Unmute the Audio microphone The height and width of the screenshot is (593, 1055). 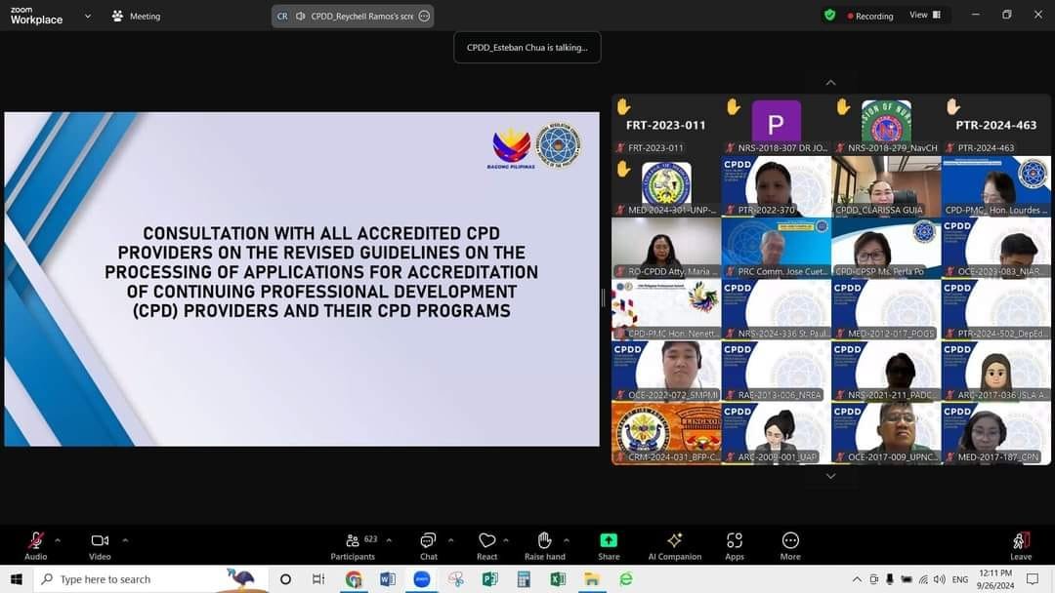click(x=36, y=546)
